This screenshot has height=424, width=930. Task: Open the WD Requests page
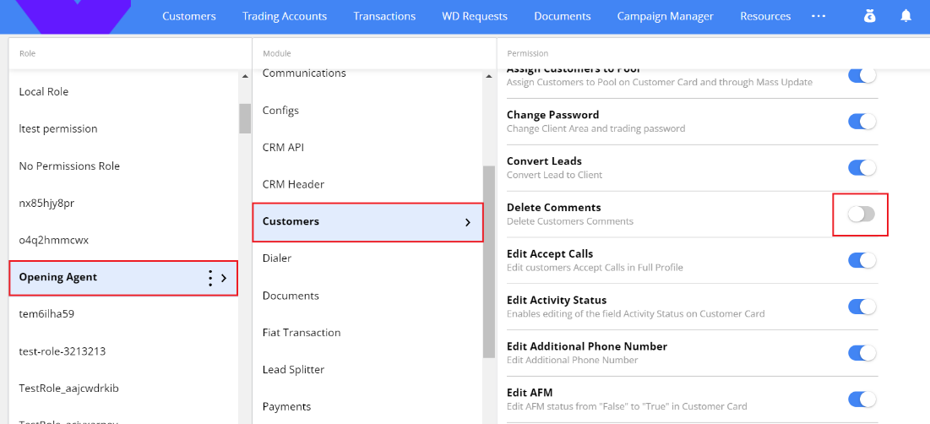475,16
